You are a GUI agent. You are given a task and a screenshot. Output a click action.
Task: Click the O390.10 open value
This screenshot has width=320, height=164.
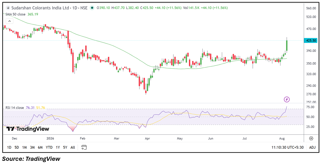103,8
